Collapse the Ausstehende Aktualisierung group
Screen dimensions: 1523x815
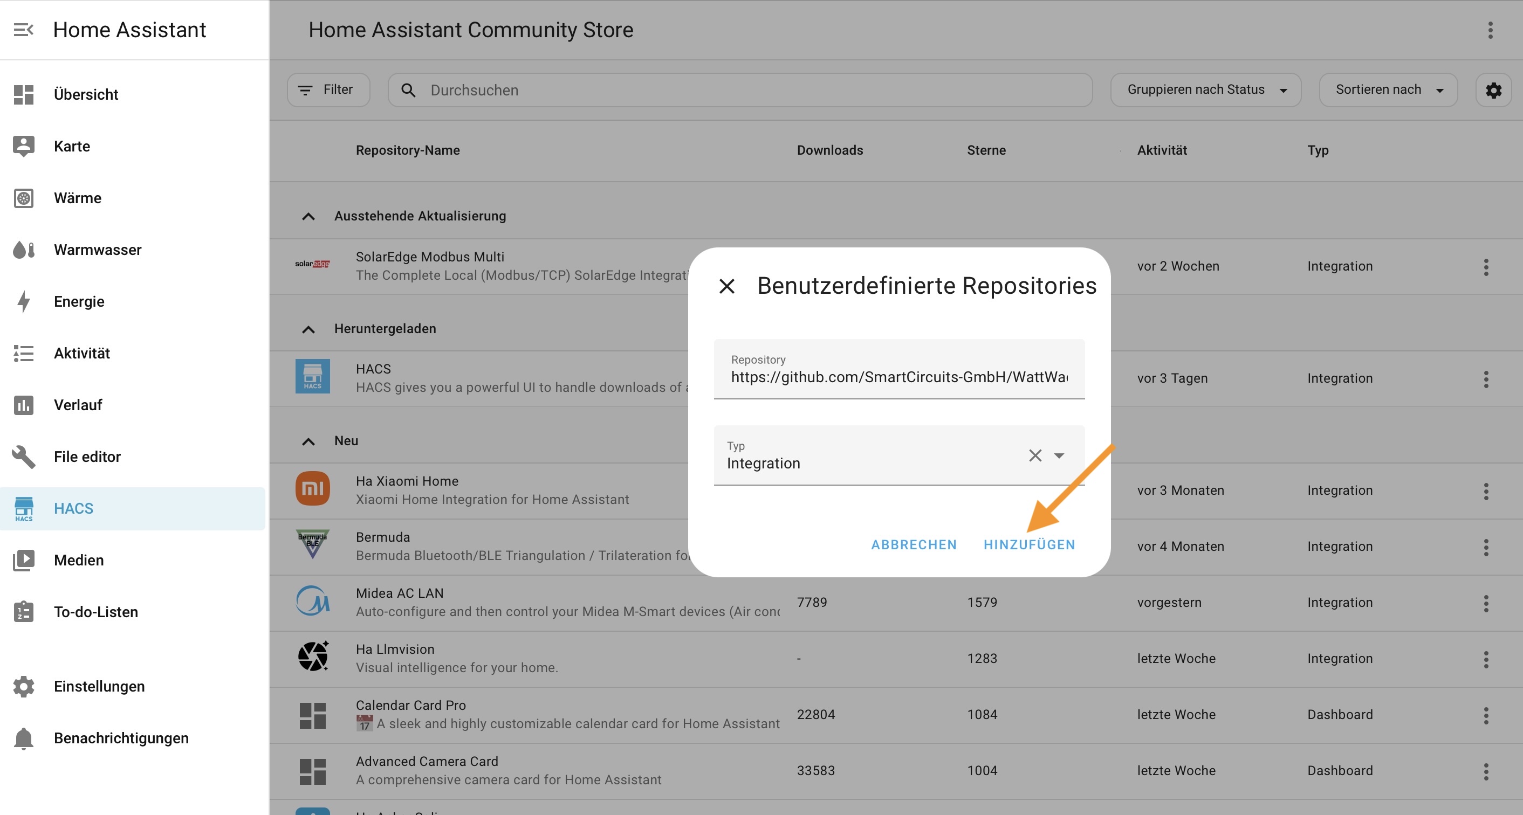click(x=308, y=216)
